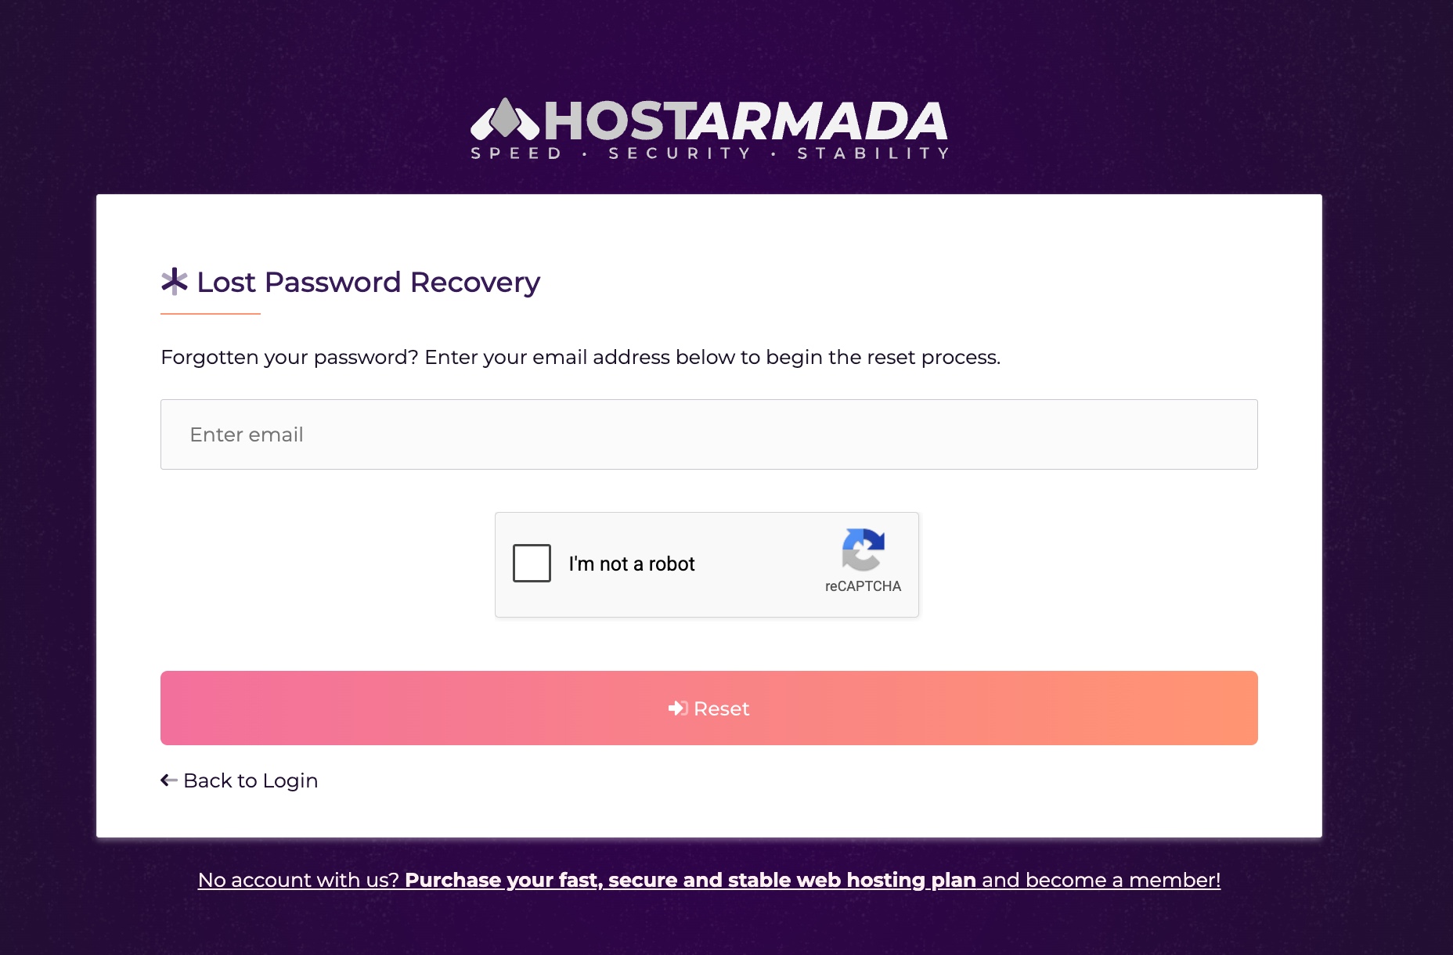Tick the I'm not a robot checkbox
The width and height of the screenshot is (1453, 955).
pyautogui.click(x=532, y=563)
